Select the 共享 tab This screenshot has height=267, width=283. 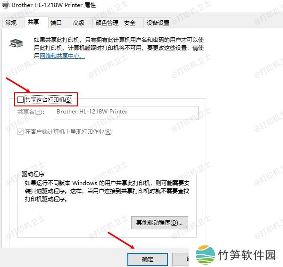[33, 22]
